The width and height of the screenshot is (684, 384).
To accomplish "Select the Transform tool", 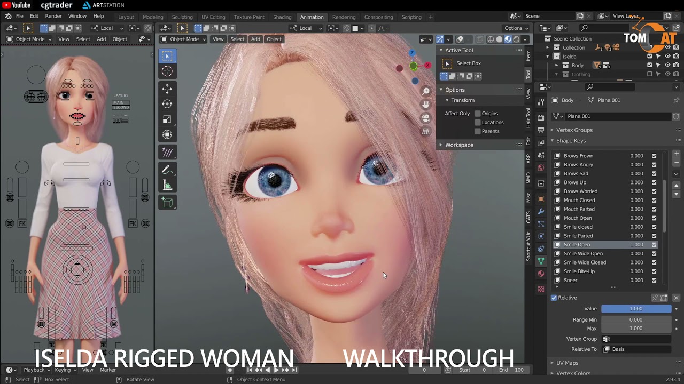I will 167,135.
